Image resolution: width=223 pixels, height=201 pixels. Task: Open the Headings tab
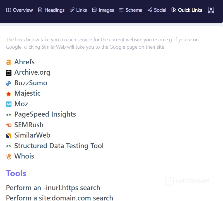click(51, 10)
